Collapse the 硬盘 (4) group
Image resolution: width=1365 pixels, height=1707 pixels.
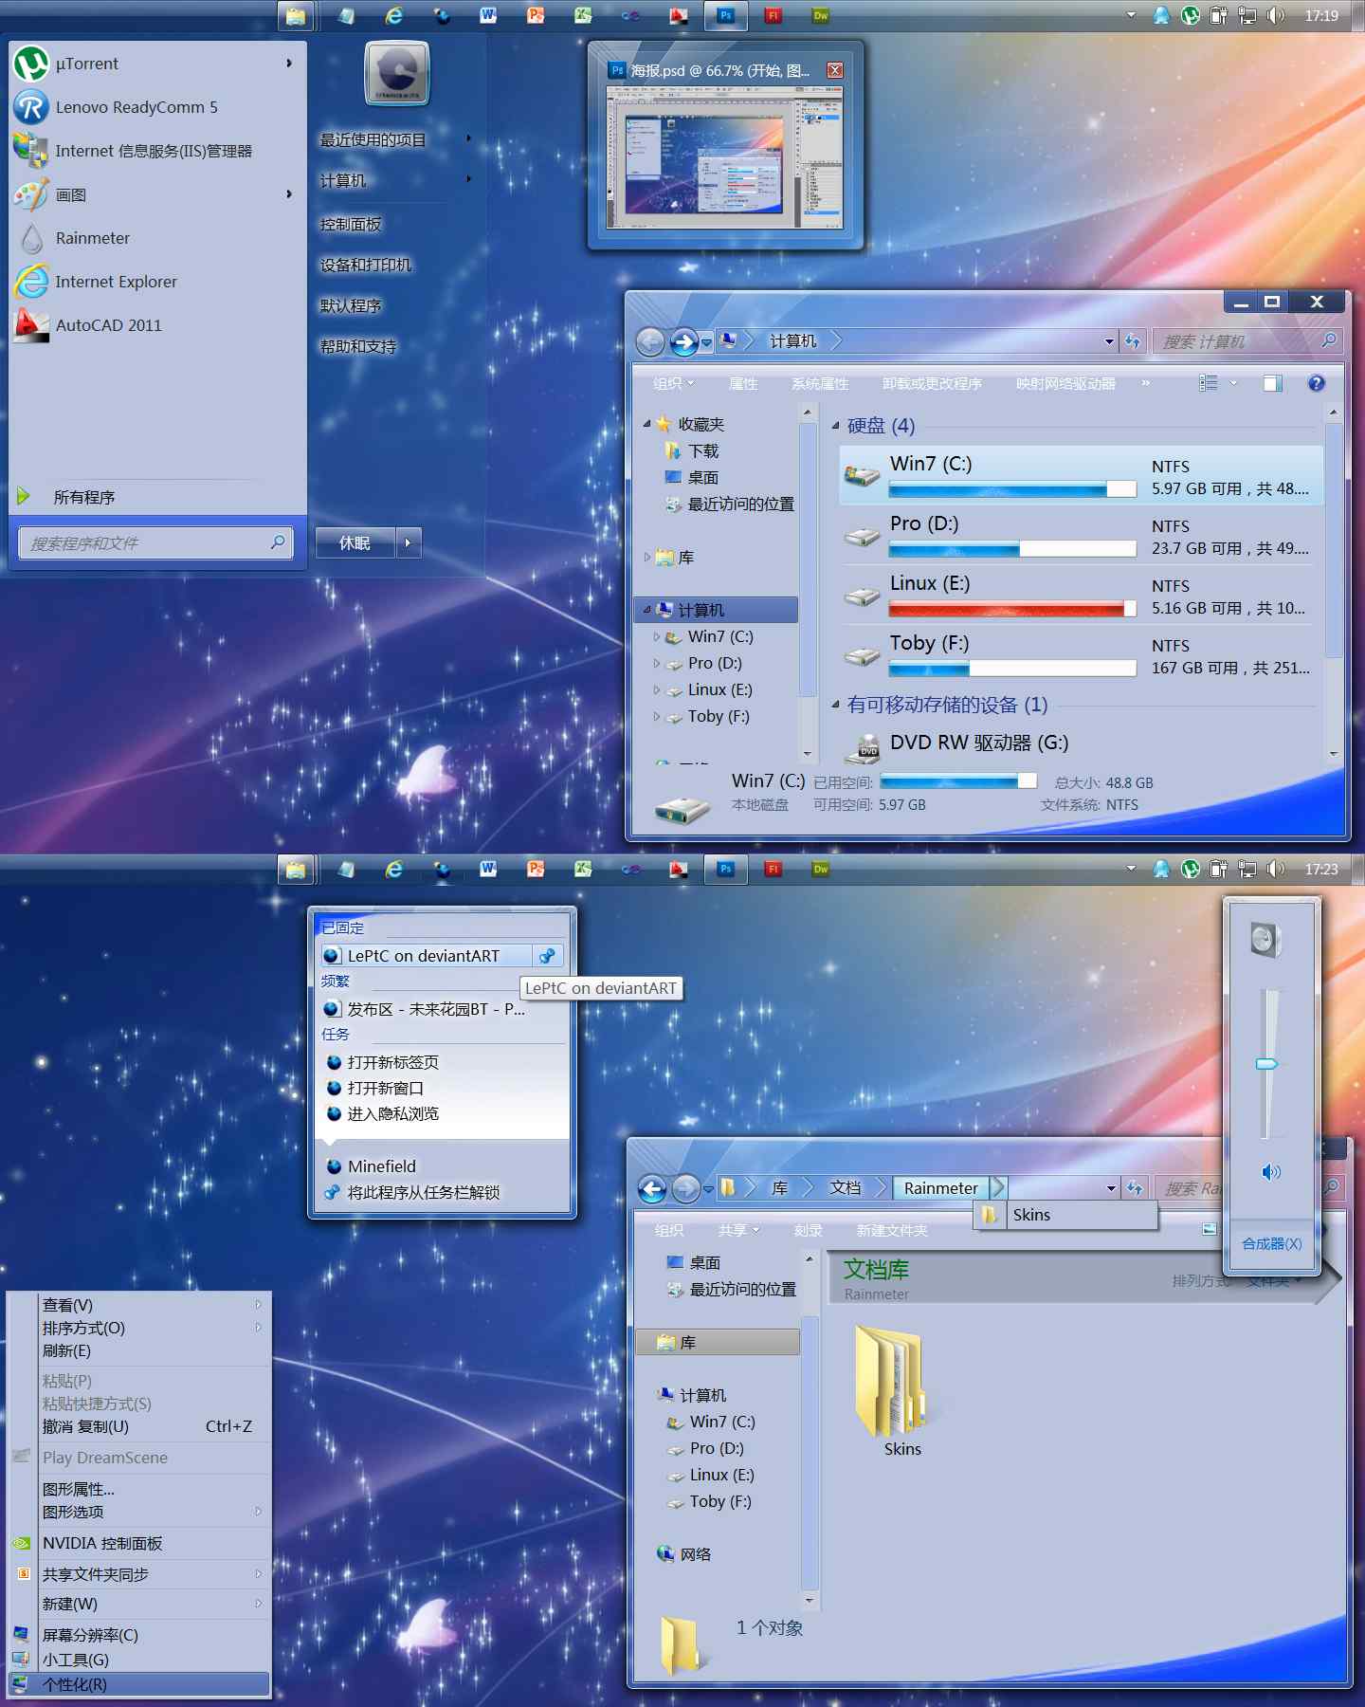835,426
